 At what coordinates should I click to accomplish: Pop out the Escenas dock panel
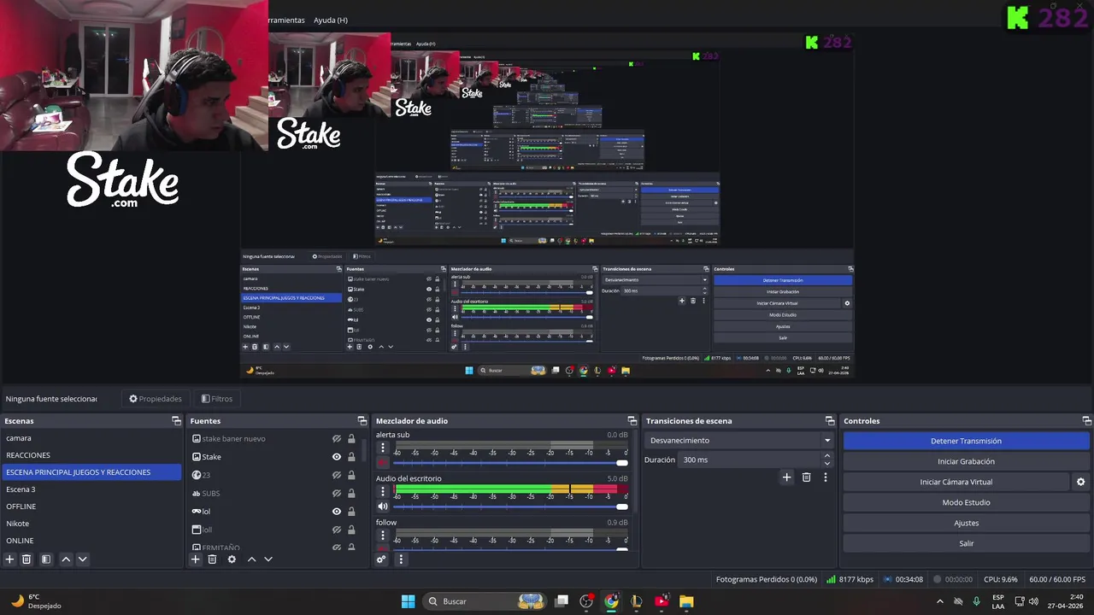(176, 421)
